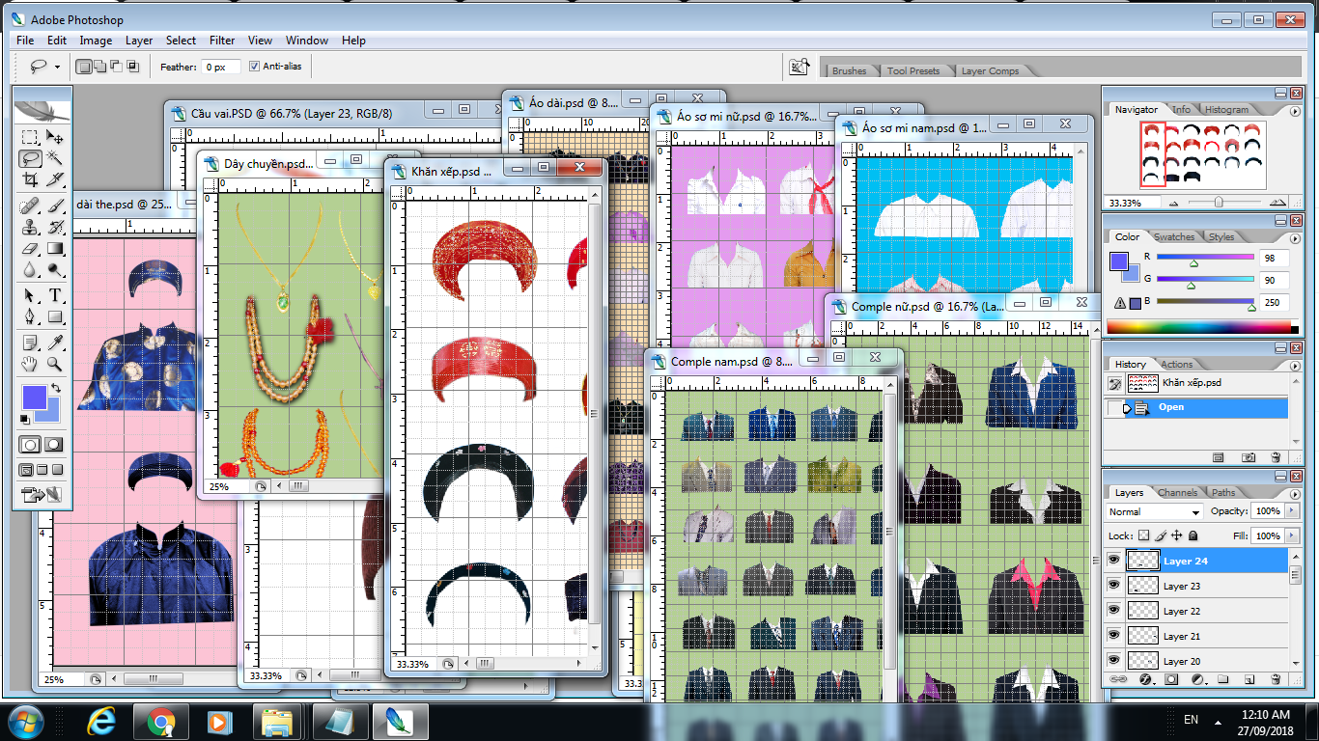Open the Fill slider arrow in Layers
Viewport: 1319px width, 741px height.
[1291, 535]
